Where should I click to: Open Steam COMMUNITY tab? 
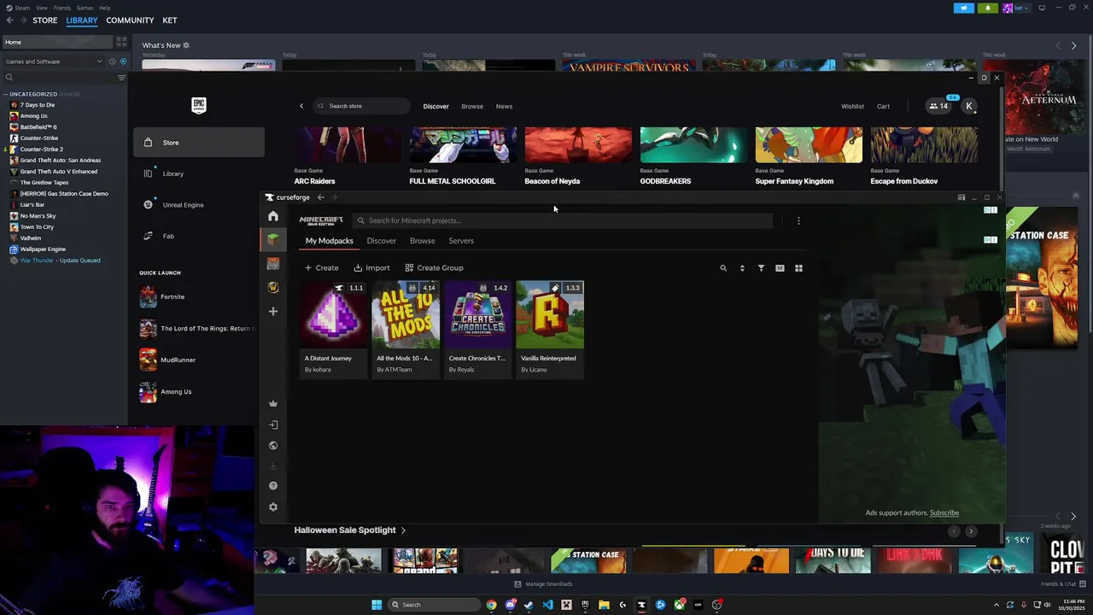[x=130, y=20]
